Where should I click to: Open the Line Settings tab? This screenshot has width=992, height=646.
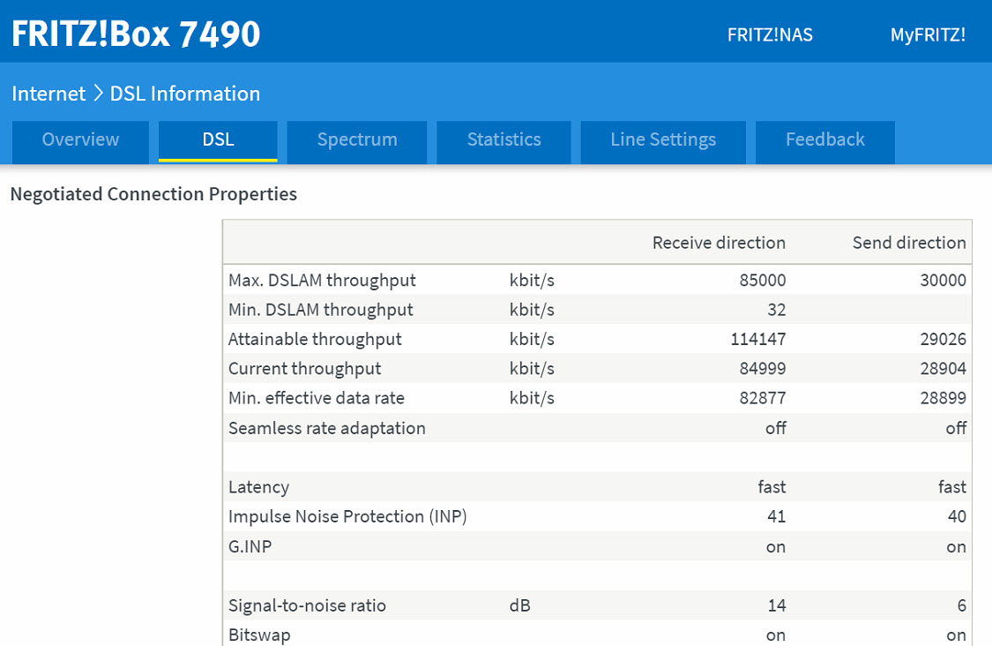coord(663,139)
